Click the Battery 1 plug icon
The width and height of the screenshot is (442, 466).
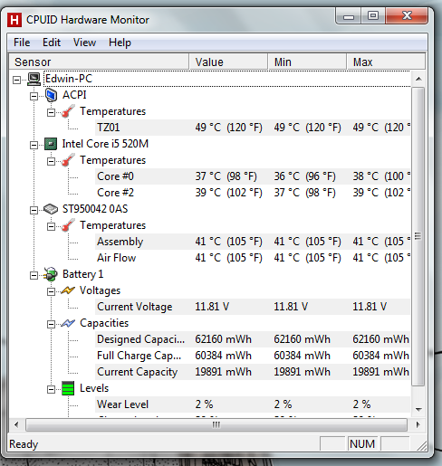point(51,274)
